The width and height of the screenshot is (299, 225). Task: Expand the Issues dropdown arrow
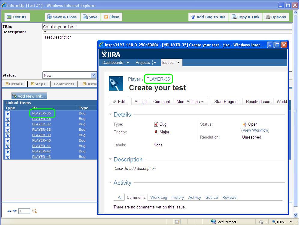tap(178, 63)
